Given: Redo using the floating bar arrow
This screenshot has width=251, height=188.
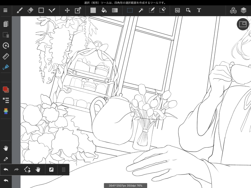Looking at the screenshot, I should [16, 170].
